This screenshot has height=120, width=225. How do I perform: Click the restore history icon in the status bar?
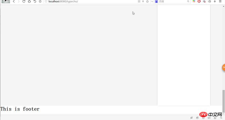tap(197, 118)
